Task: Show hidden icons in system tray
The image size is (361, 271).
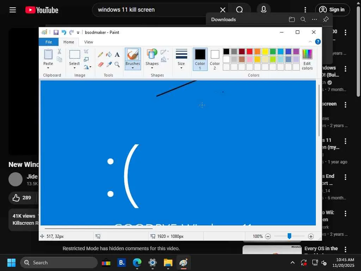Action: click(293, 263)
